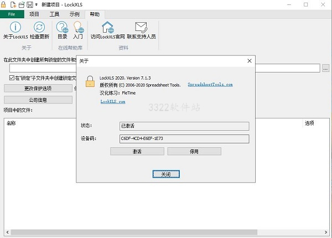The height and width of the screenshot is (238, 332).
Task: Click the 设备码 code field
Action: 184,139
